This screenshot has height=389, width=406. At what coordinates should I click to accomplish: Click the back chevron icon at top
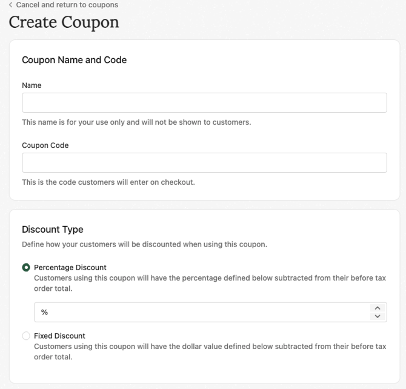[10, 5]
